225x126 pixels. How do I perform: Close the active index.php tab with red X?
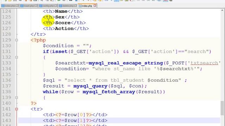95,6
